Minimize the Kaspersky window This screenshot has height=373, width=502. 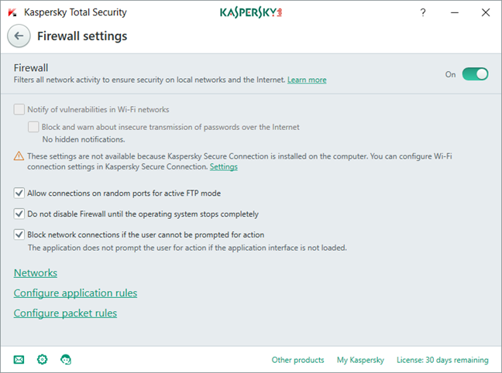[455, 12]
